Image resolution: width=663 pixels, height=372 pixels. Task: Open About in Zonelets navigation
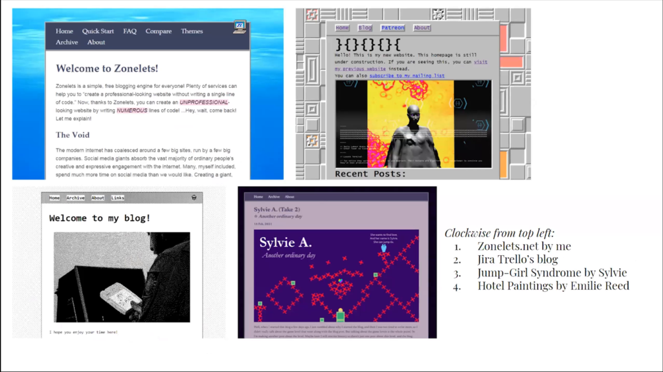pyautogui.click(x=96, y=42)
